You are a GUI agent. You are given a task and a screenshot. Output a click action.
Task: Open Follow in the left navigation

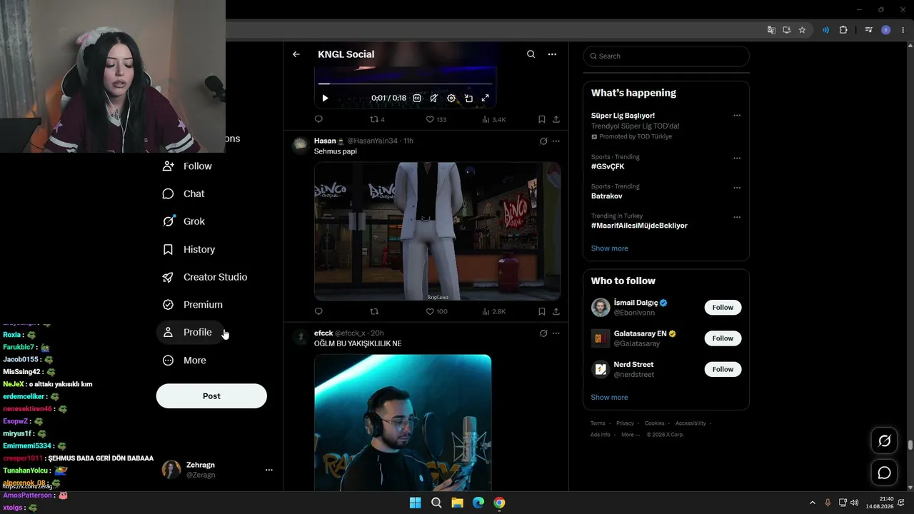point(188,166)
